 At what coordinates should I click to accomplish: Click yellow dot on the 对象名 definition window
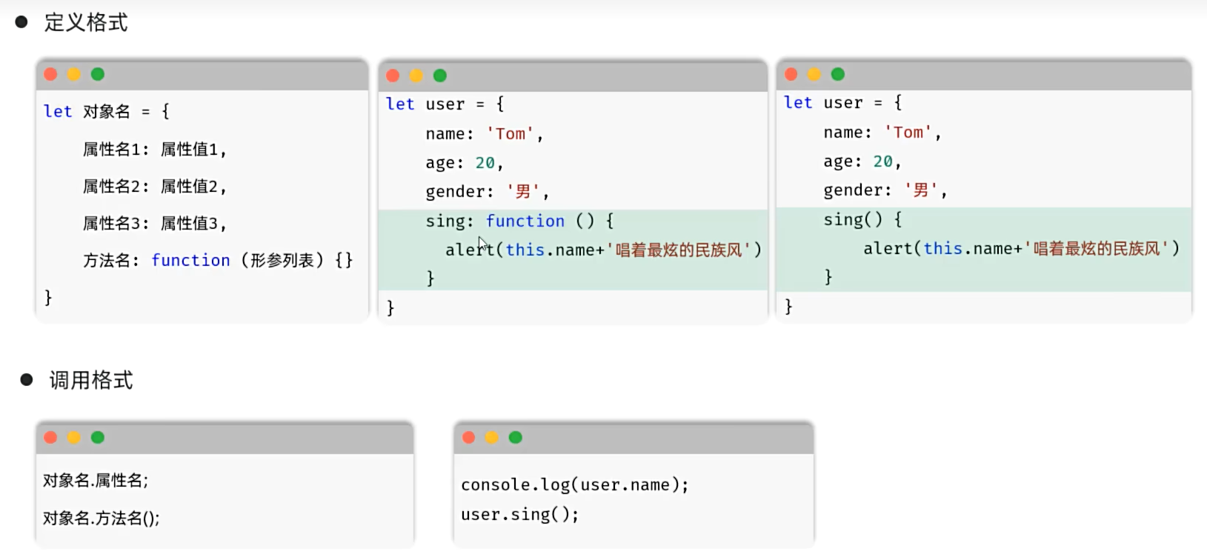(74, 74)
